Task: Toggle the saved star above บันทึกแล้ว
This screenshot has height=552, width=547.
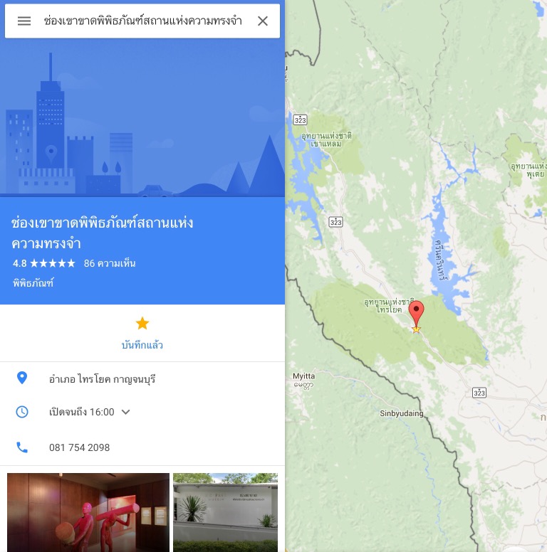Action: 142,323
